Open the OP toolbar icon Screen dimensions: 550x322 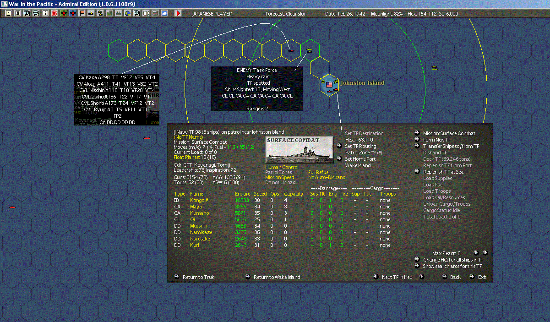point(146,13)
